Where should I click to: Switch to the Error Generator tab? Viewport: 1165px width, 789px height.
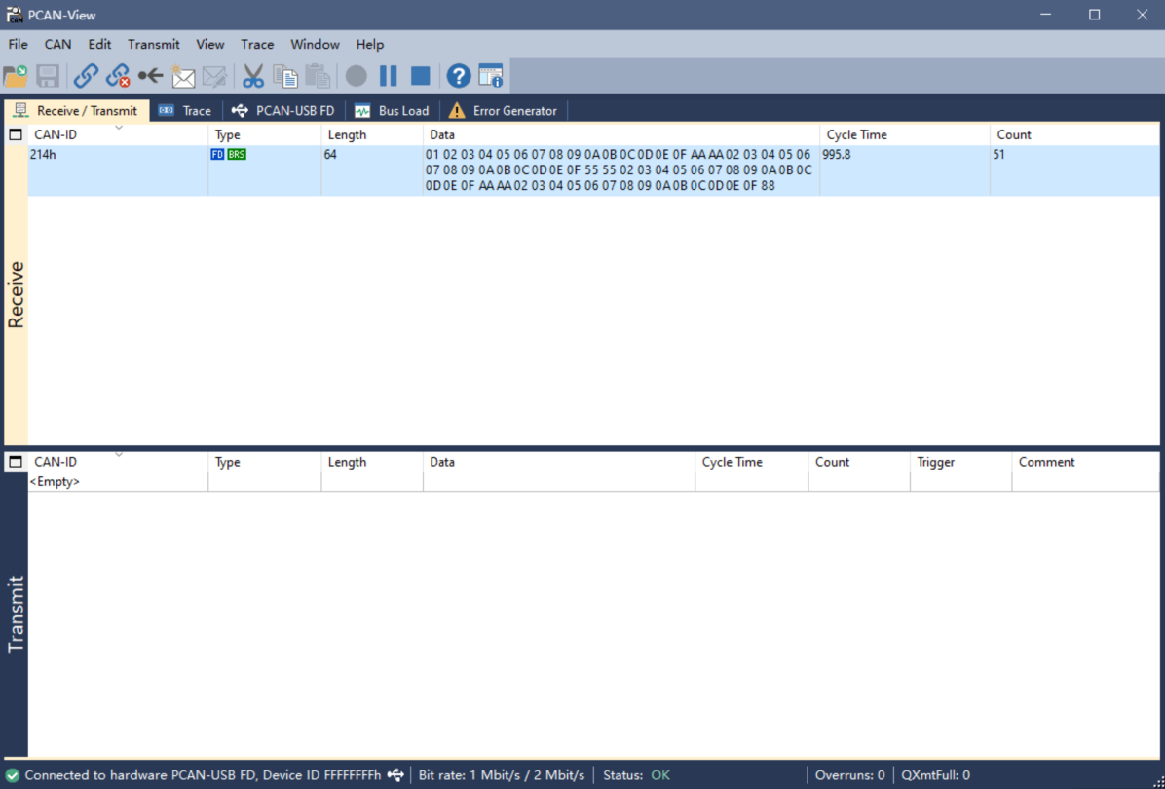click(x=503, y=111)
